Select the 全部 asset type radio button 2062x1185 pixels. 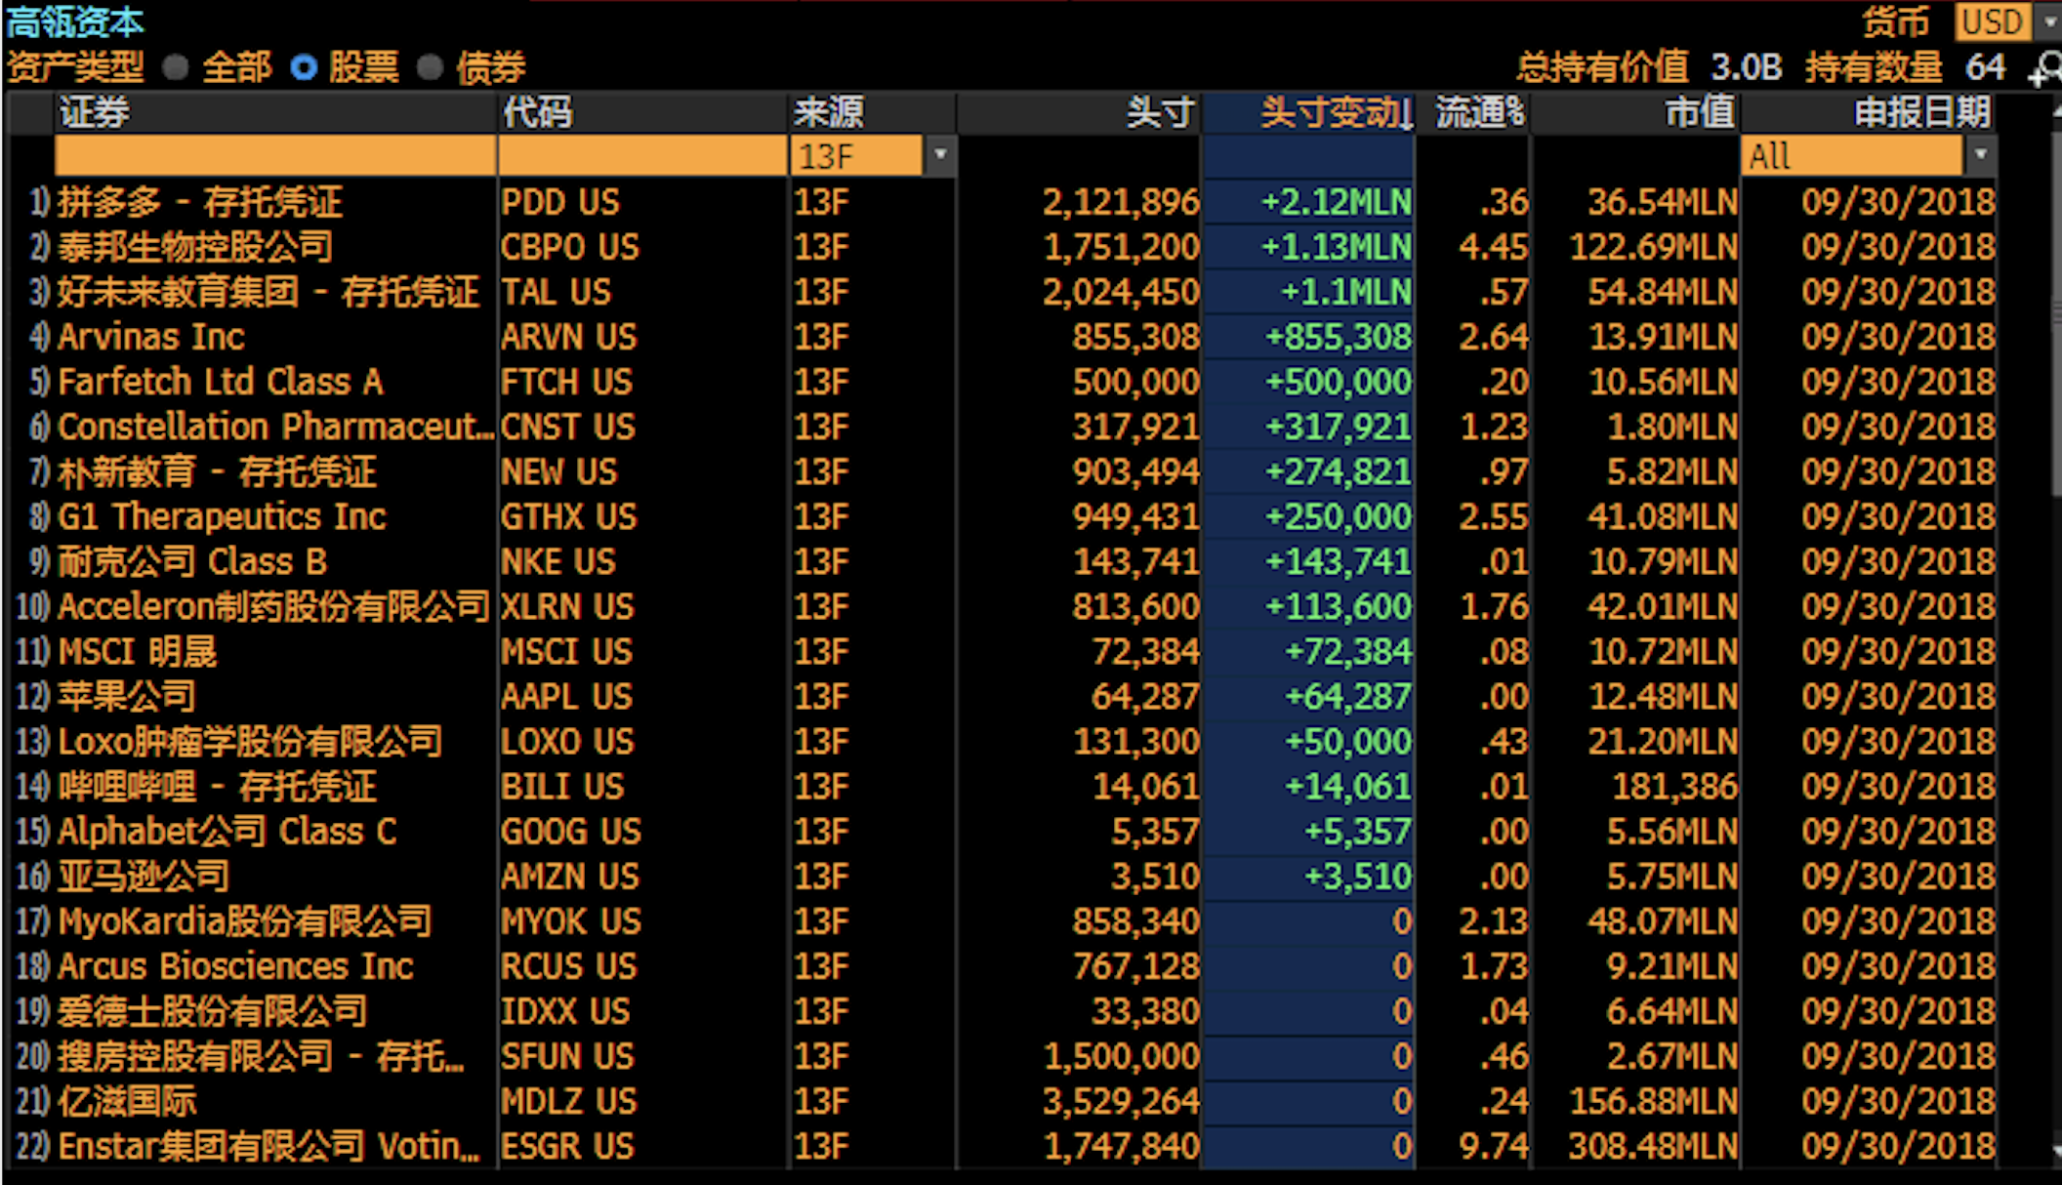177,67
